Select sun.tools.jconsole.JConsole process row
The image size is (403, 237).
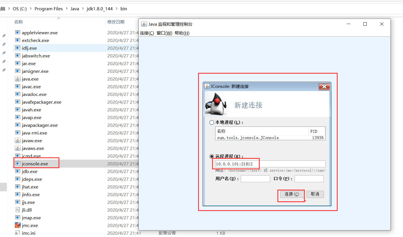(270, 138)
